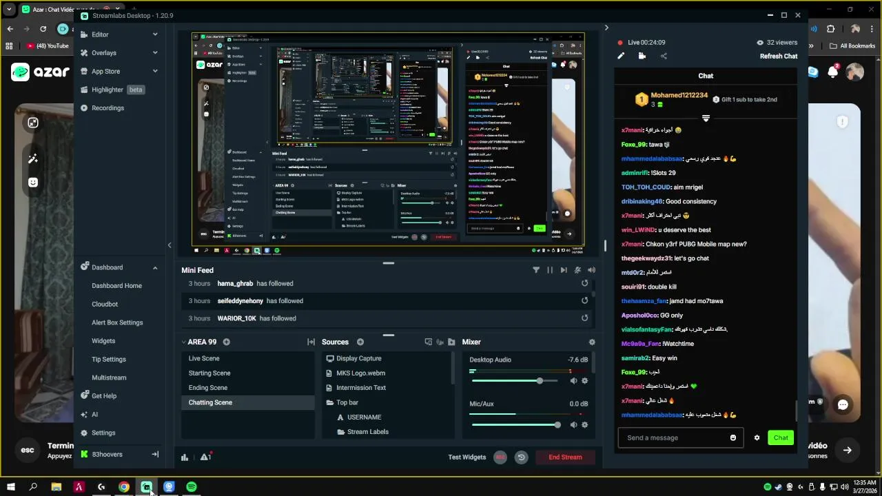Skip the current Mini Feed alert
The height and width of the screenshot is (496, 882).
coord(564,270)
